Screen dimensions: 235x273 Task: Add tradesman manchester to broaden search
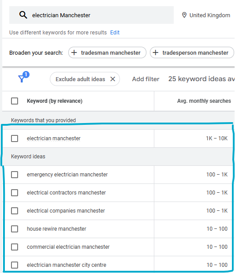107,52
